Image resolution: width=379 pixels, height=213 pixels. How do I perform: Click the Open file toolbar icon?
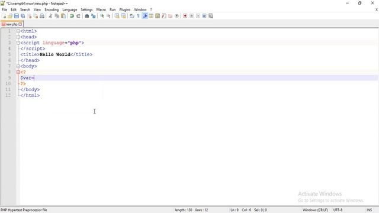(x=10, y=16)
